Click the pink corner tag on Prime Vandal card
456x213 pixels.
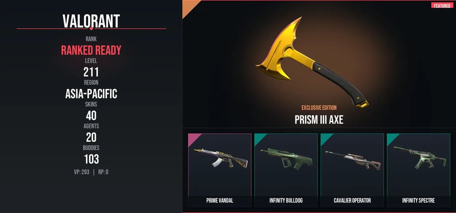pyautogui.click(x=193, y=139)
